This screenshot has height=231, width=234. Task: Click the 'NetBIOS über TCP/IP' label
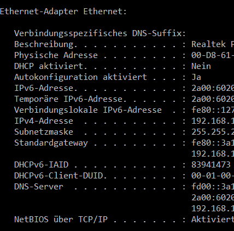coord(61,220)
